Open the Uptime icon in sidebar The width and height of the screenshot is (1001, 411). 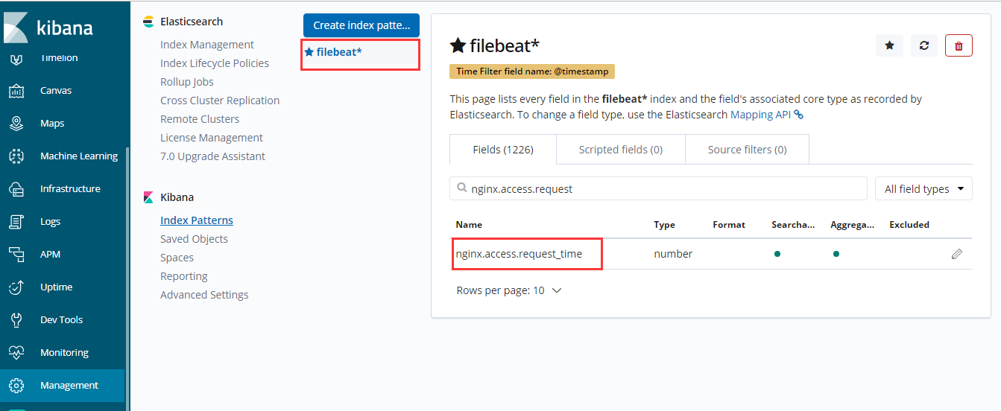[16, 287]
